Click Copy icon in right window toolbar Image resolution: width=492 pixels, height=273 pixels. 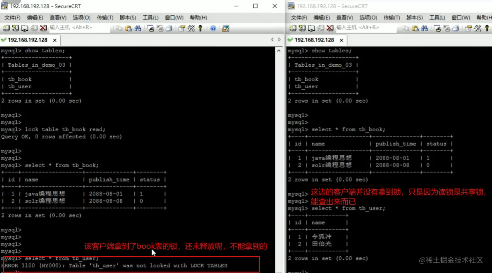[x=406, y=28]
